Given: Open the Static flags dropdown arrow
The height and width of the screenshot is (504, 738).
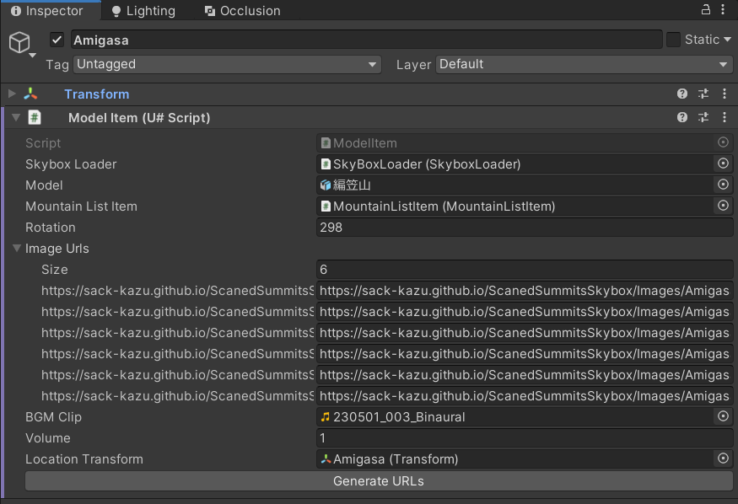Looking at the screenshot, I should pos(727,40).
